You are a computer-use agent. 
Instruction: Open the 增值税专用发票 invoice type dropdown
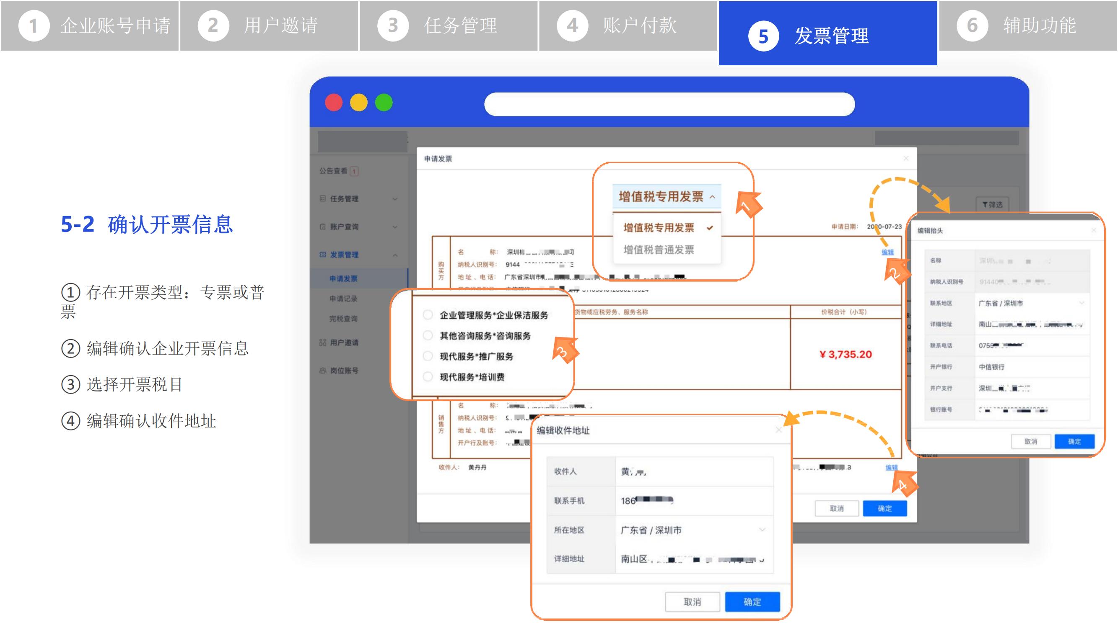pos(666,197)
